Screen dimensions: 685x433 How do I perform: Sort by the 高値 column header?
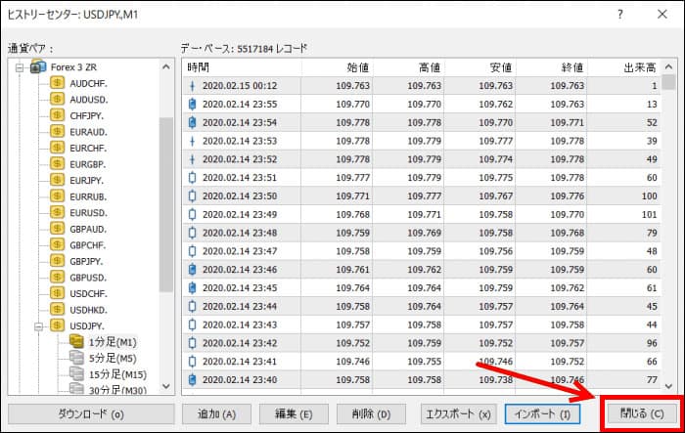[x=408, y=67]
